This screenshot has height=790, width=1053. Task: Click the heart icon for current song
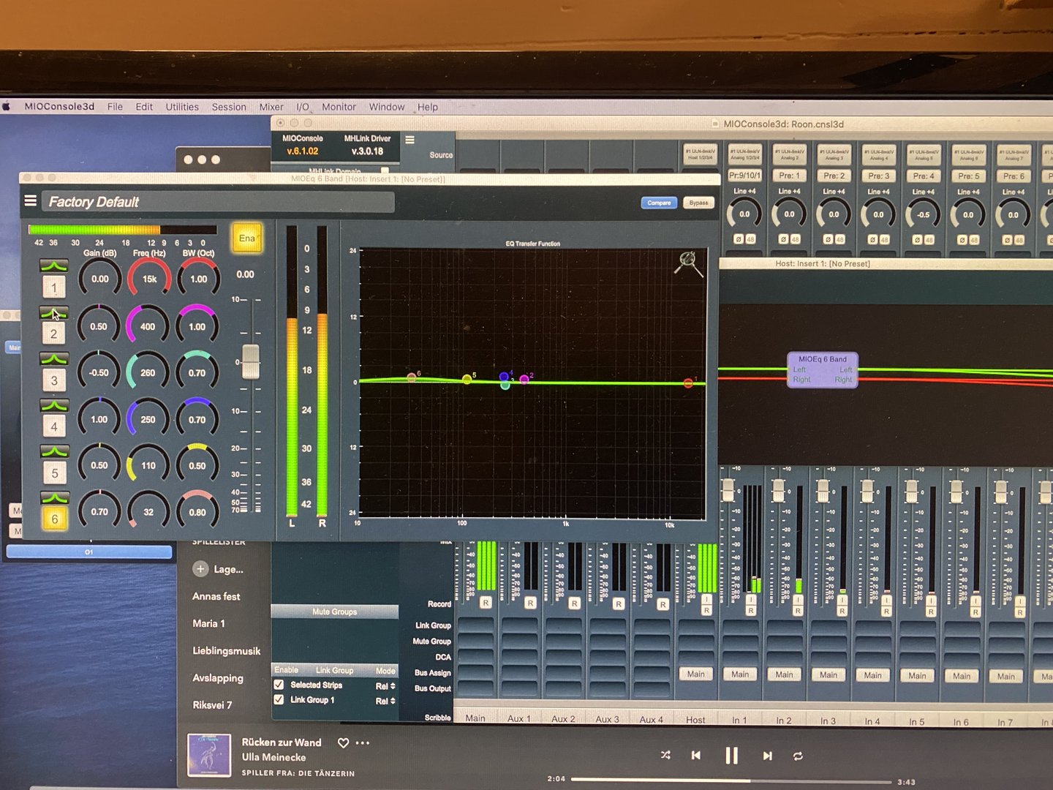(x=343, y=742)
